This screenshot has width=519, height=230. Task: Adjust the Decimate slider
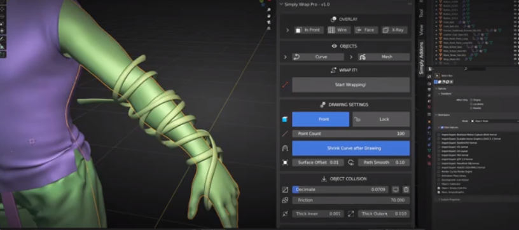click(340, 190)
